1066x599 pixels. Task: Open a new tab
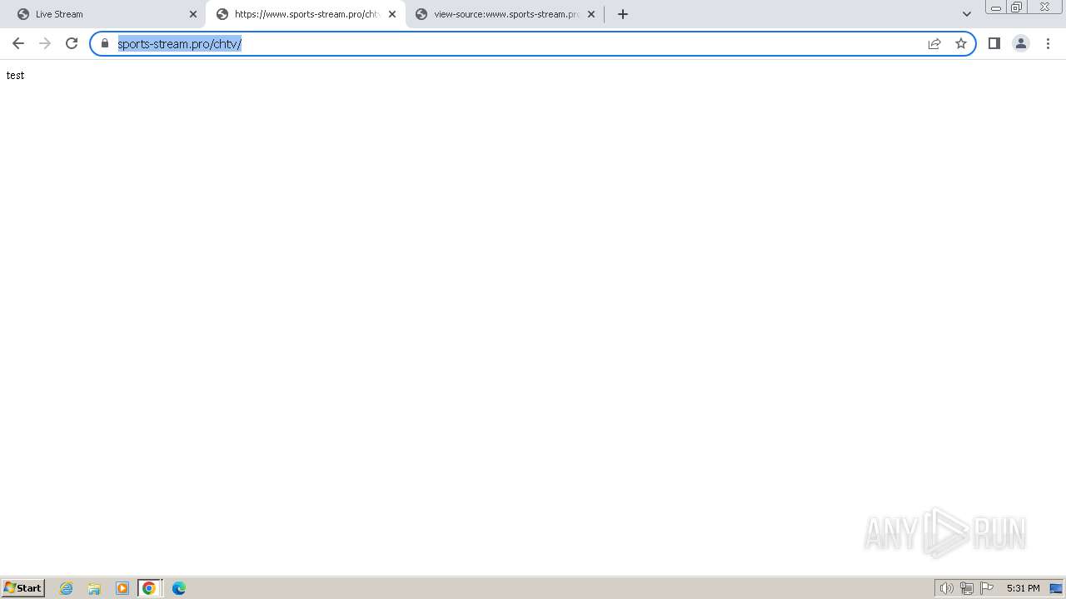[x=623, y=14]
